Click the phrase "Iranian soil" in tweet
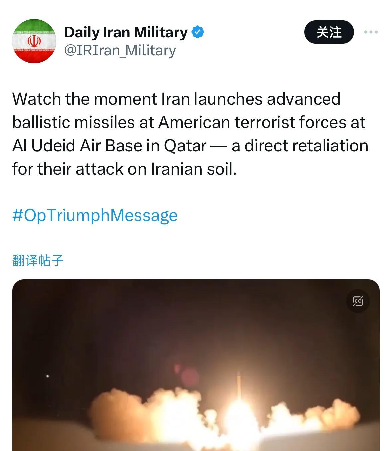 (x=194, y=169)
